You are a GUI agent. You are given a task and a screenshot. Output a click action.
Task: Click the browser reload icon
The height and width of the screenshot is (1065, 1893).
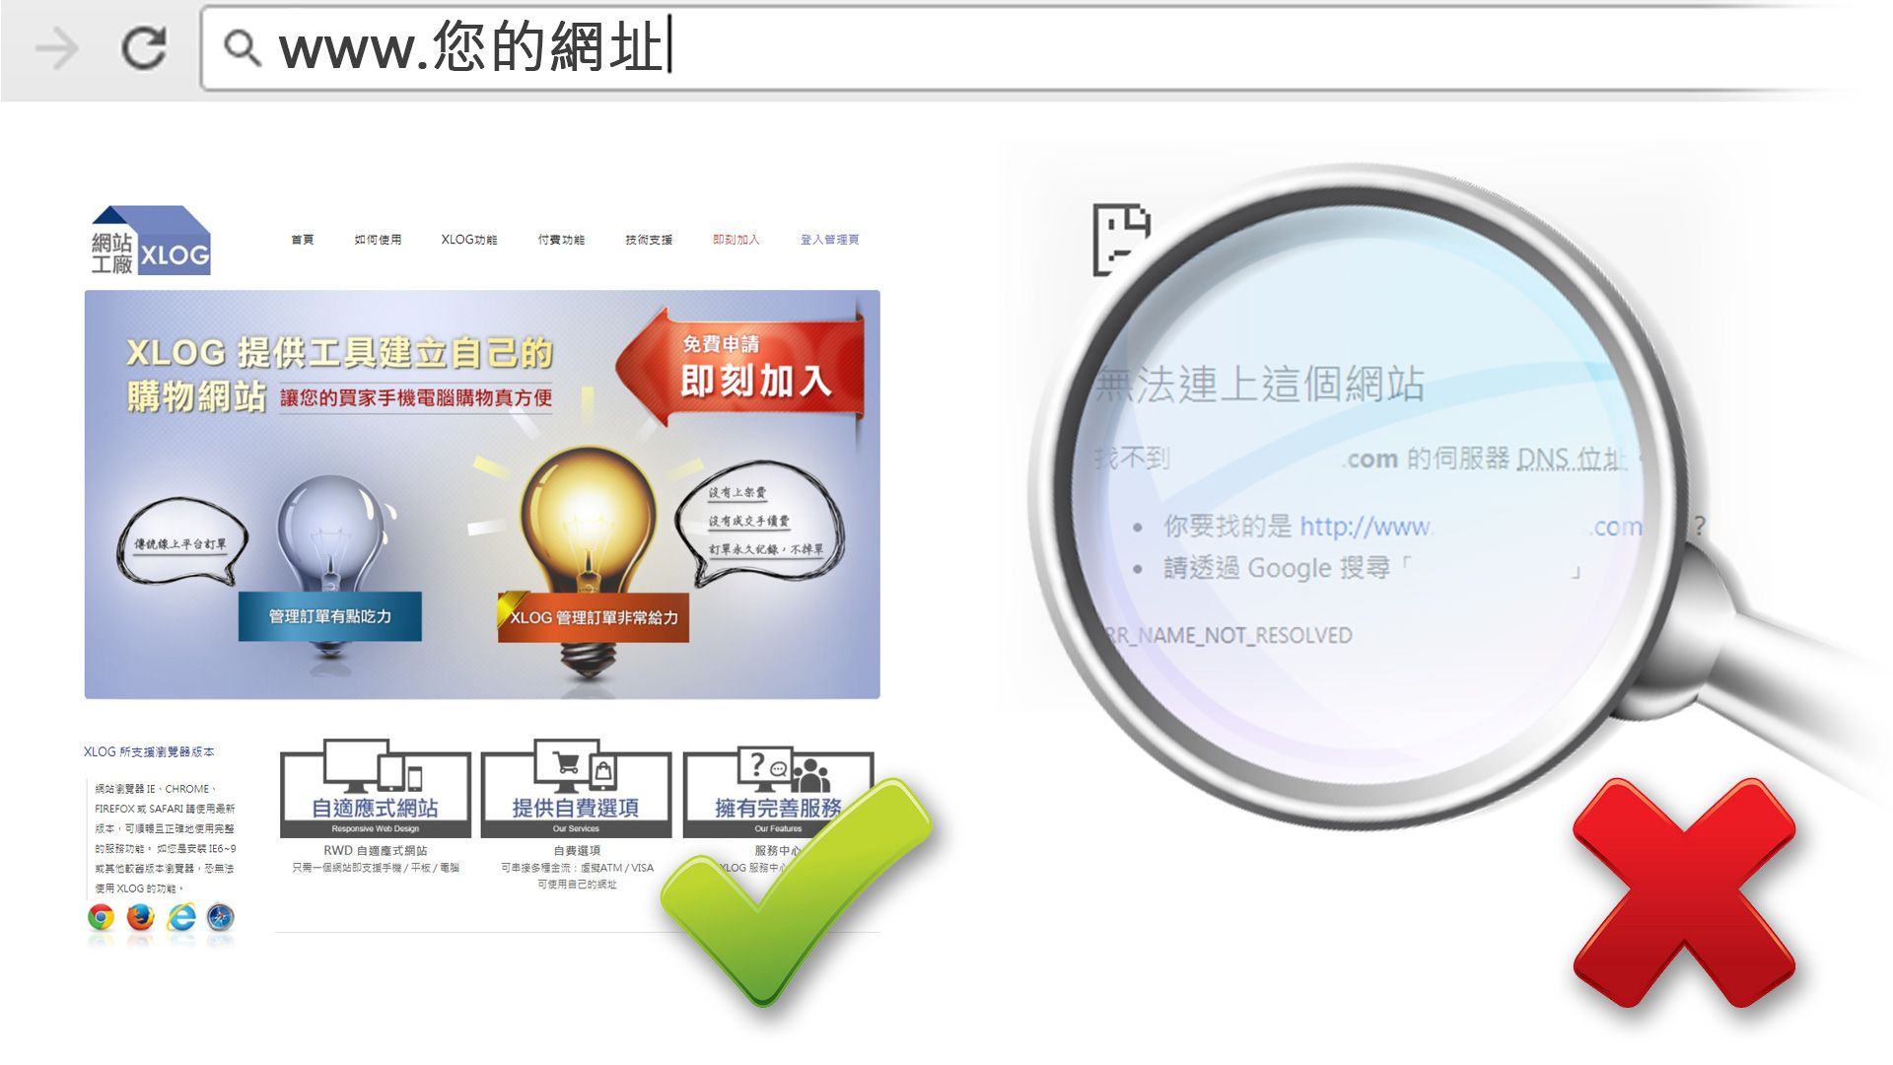[144, 47]
